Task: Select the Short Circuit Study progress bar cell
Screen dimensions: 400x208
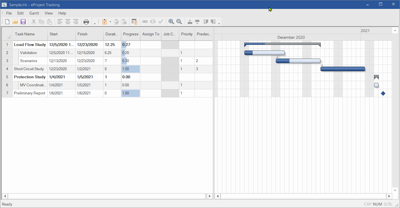Action: click(x=131, y=69)
